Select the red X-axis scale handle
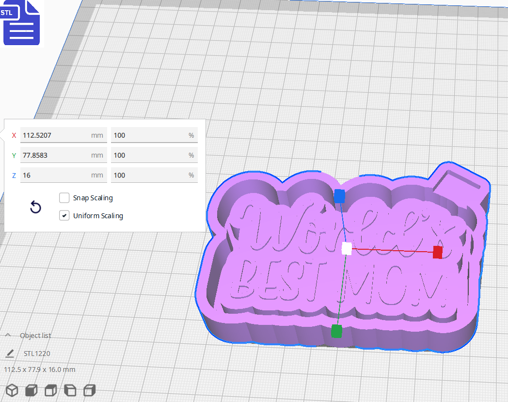Screen dimensions: 508x402 coord(437,252)
